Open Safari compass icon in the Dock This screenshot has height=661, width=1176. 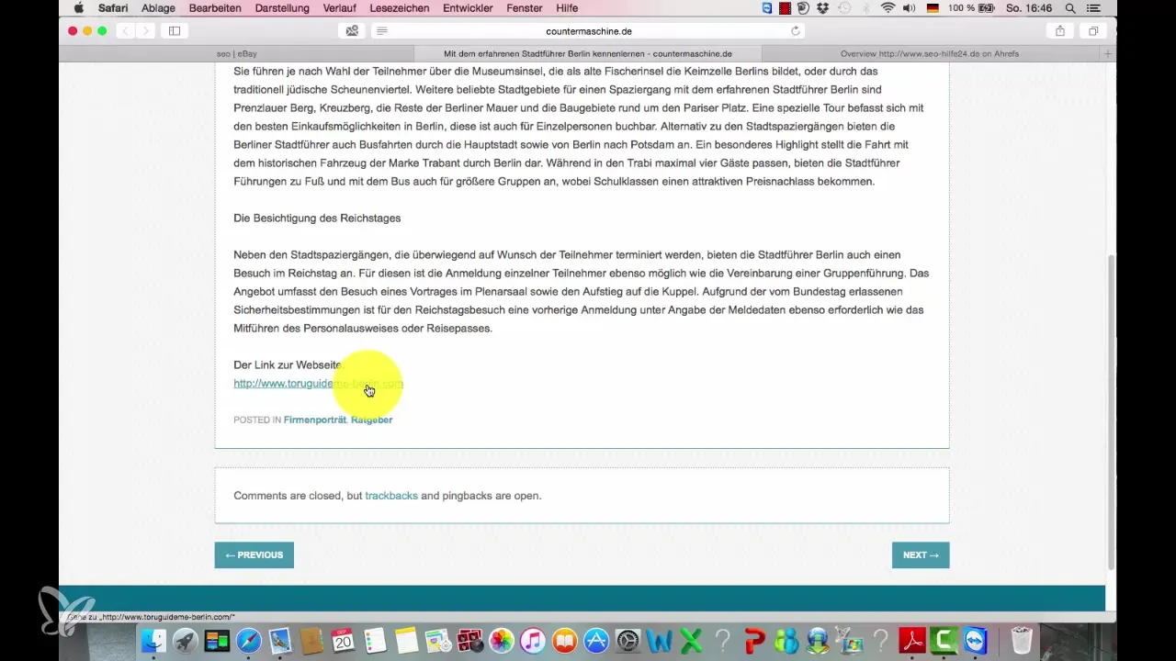coord(249,640)
